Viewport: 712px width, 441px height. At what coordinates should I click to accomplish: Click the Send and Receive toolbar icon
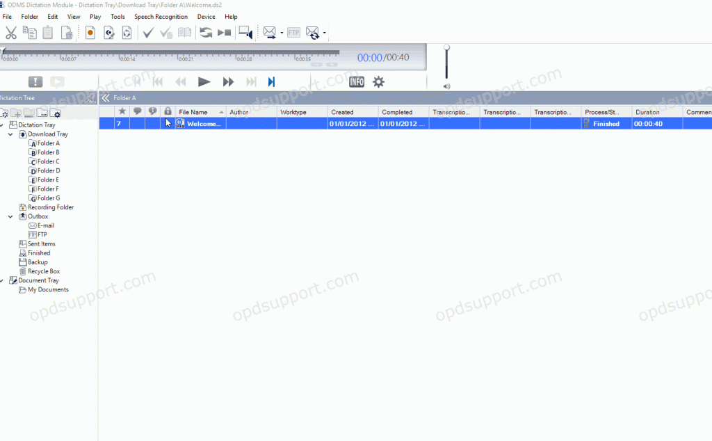(x=311, y=32)
